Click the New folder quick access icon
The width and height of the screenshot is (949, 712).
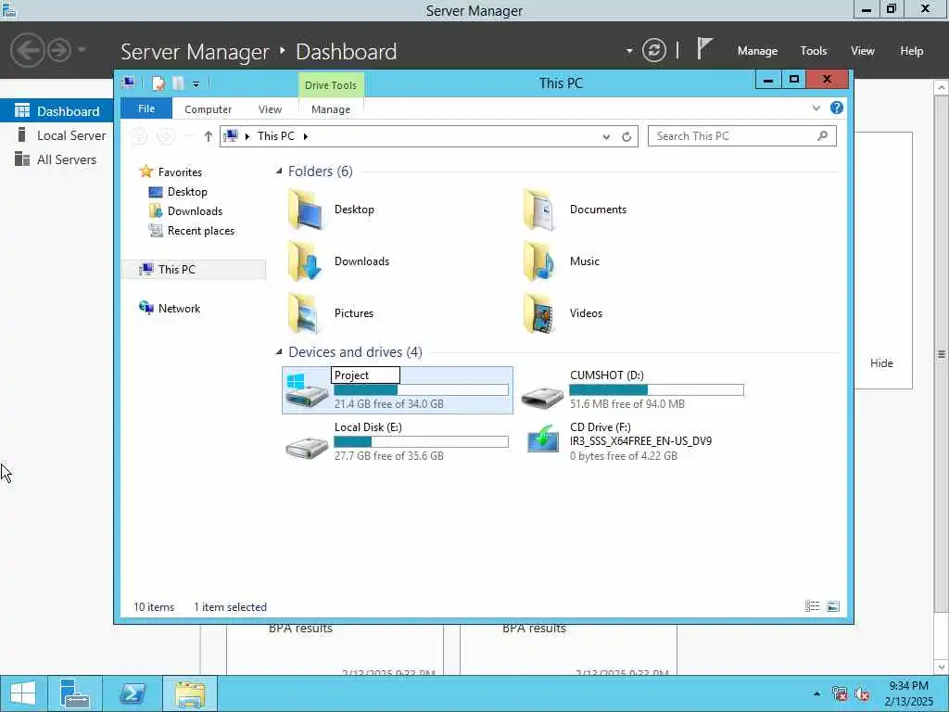(x=178, y=83)
